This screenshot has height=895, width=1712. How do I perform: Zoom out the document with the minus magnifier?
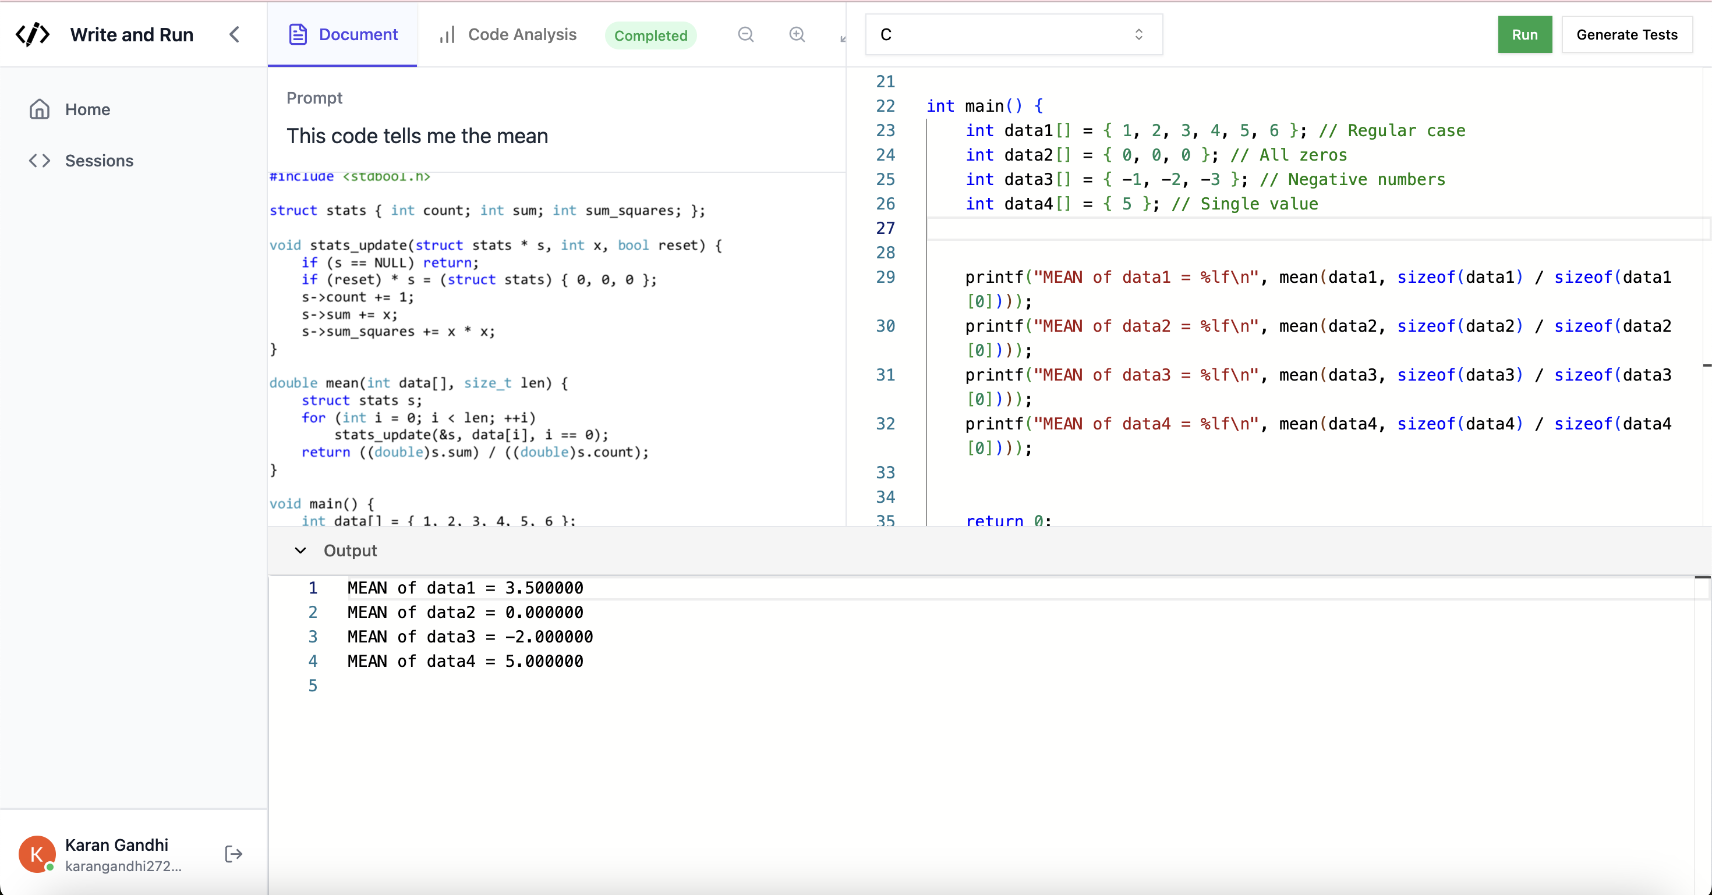[746, 34]
